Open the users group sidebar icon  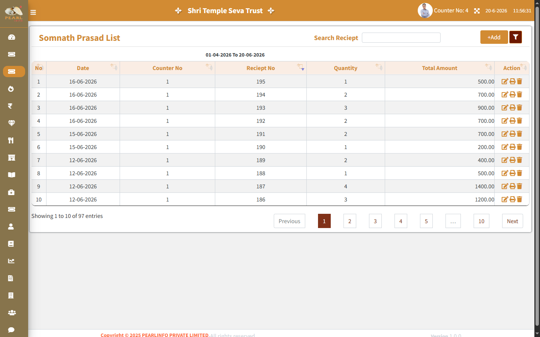[12, 313]
